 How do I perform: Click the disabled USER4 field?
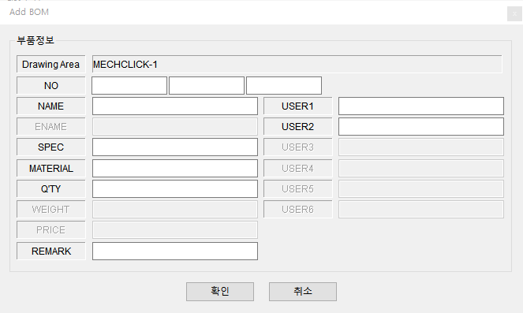point(421,169)
